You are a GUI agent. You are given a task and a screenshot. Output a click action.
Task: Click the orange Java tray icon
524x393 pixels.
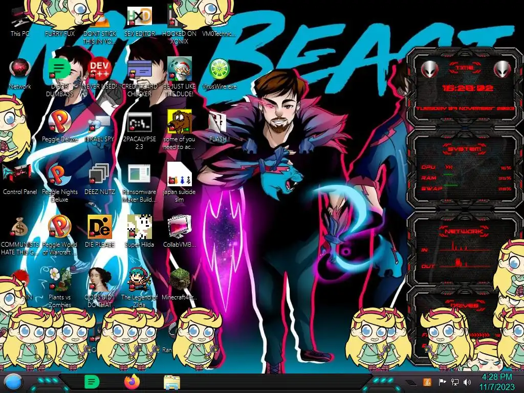point(427,382)
